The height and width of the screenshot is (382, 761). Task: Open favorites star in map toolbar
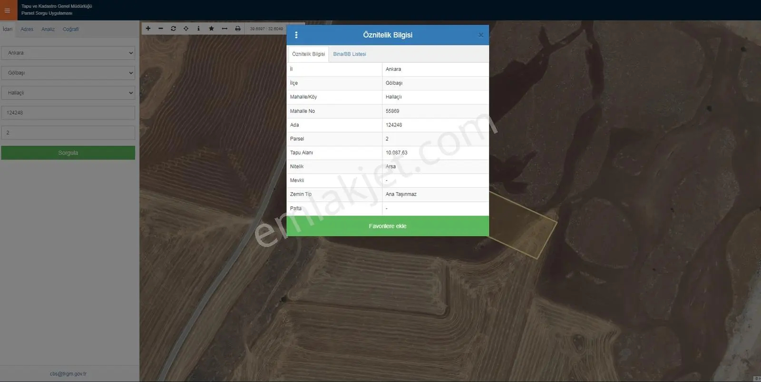pyautogui.click(x=211, y=29)
